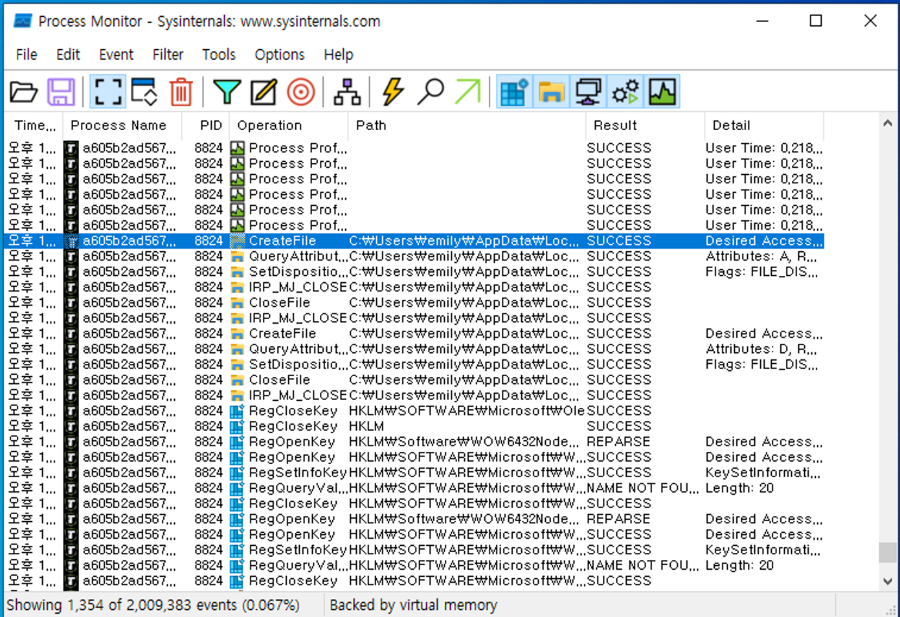Click the Operation column header
This screenshot has height=617, width=900.
pyautogui.click(x=289, y=126)
